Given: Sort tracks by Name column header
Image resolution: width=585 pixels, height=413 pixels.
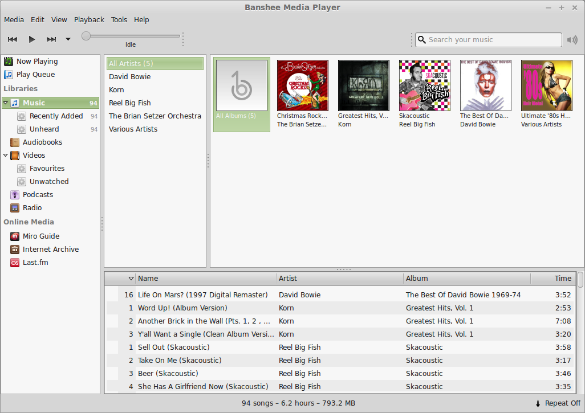Looking at the screenshot, I should click(x=206, y=279).
